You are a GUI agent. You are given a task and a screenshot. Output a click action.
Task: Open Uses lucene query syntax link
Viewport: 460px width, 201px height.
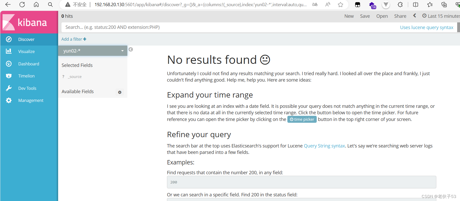coord(427,27)
